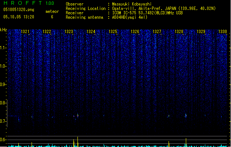Image resolution: width=231 pixels, height=147 pixels.
Task: Click time marker 1327
Action: (x=157, y=32)
